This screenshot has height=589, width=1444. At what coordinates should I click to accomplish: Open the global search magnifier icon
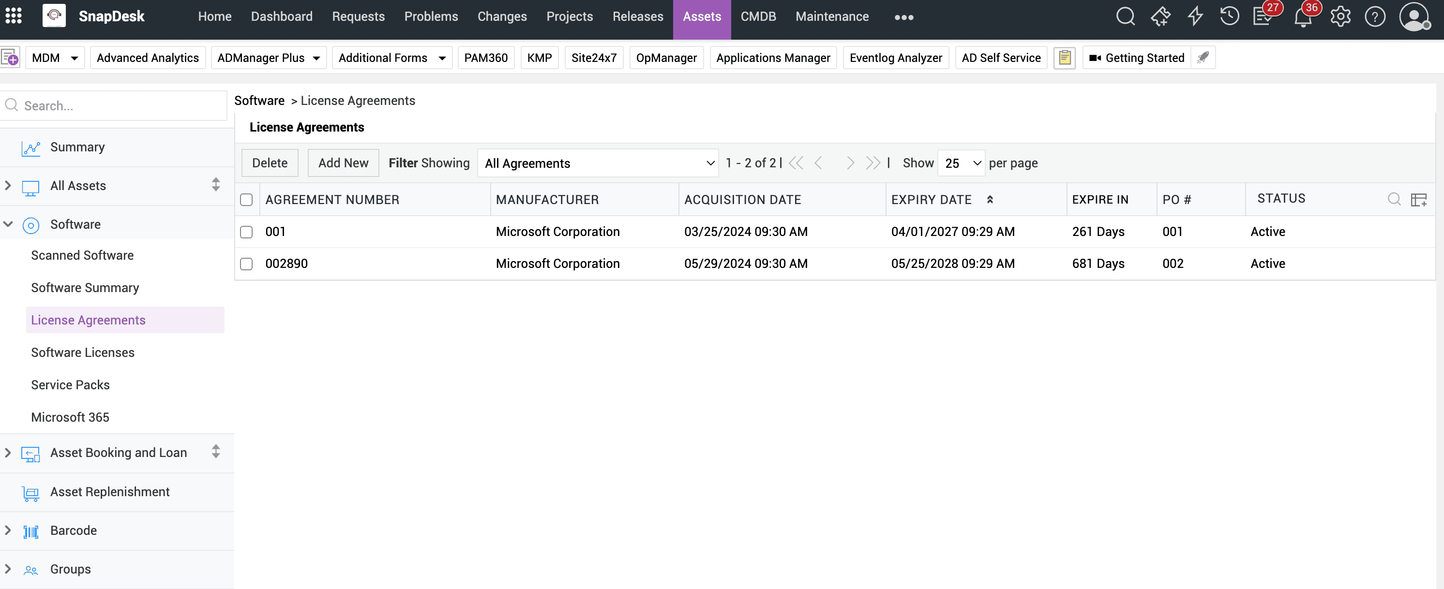point(1125,16)
